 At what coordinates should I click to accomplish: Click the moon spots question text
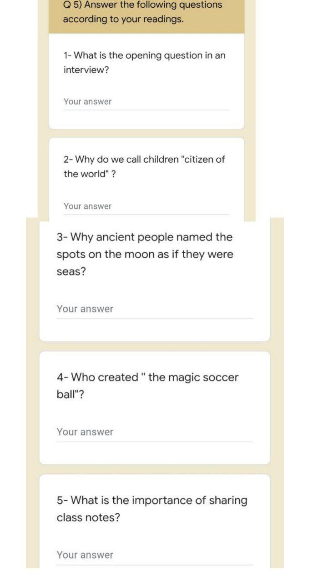145,254
